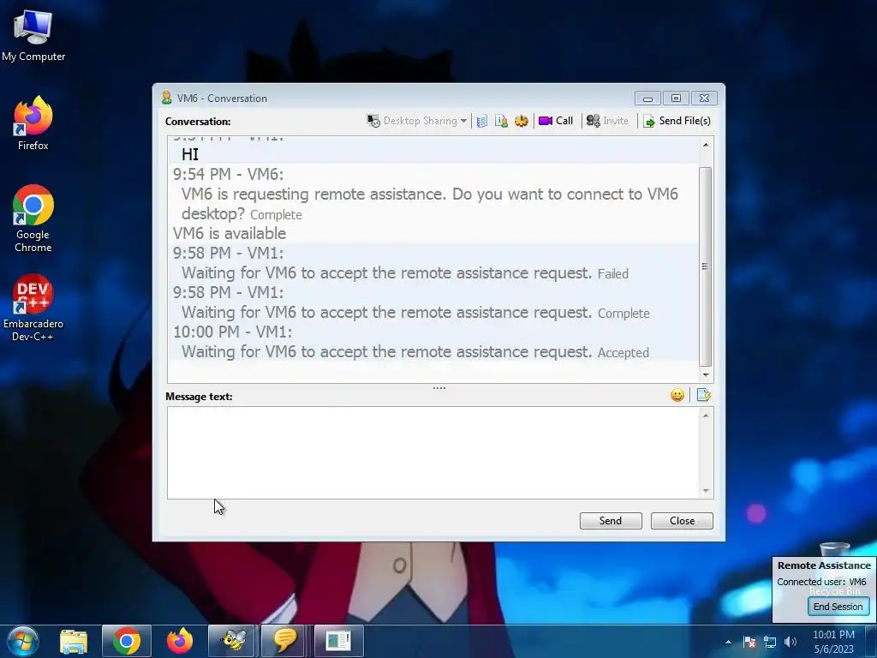The width and height of the screenshot is (877, 658).
Task: Start a video Call
Action: (556, 121)
